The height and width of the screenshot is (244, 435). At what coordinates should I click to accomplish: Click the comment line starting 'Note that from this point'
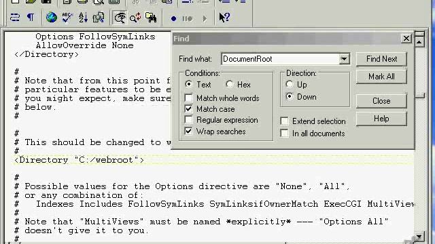point(92,81)
